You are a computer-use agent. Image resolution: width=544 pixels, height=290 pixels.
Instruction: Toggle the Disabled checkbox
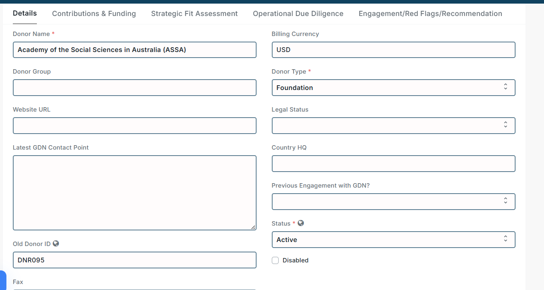pos(275,260)
